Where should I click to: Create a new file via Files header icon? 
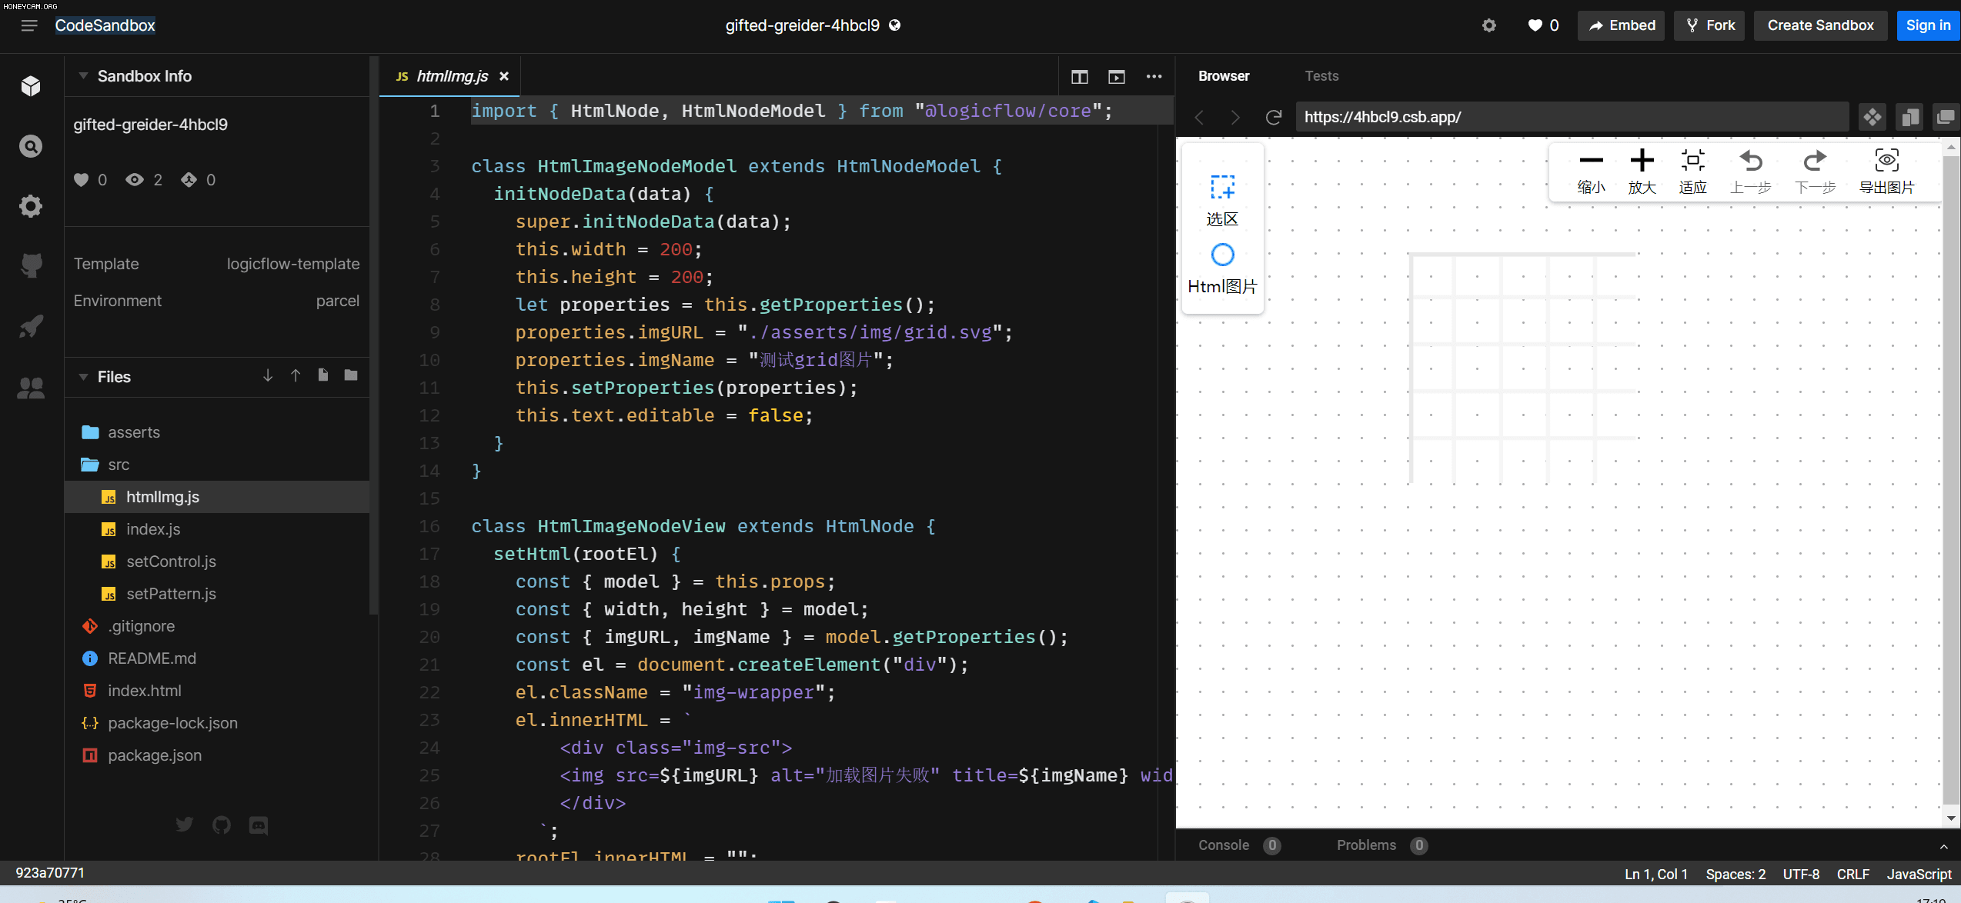click(323, 375)
